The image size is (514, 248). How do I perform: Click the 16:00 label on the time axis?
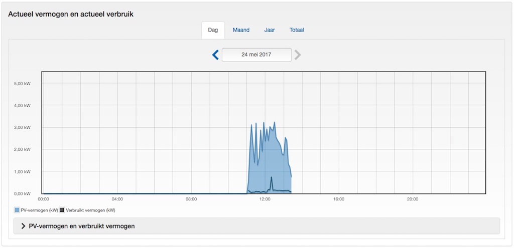pyautogui.click(x=339, y=199)
